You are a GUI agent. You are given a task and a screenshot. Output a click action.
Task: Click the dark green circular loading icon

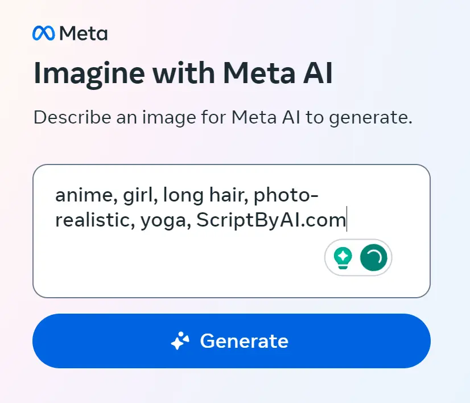[373, 258]
